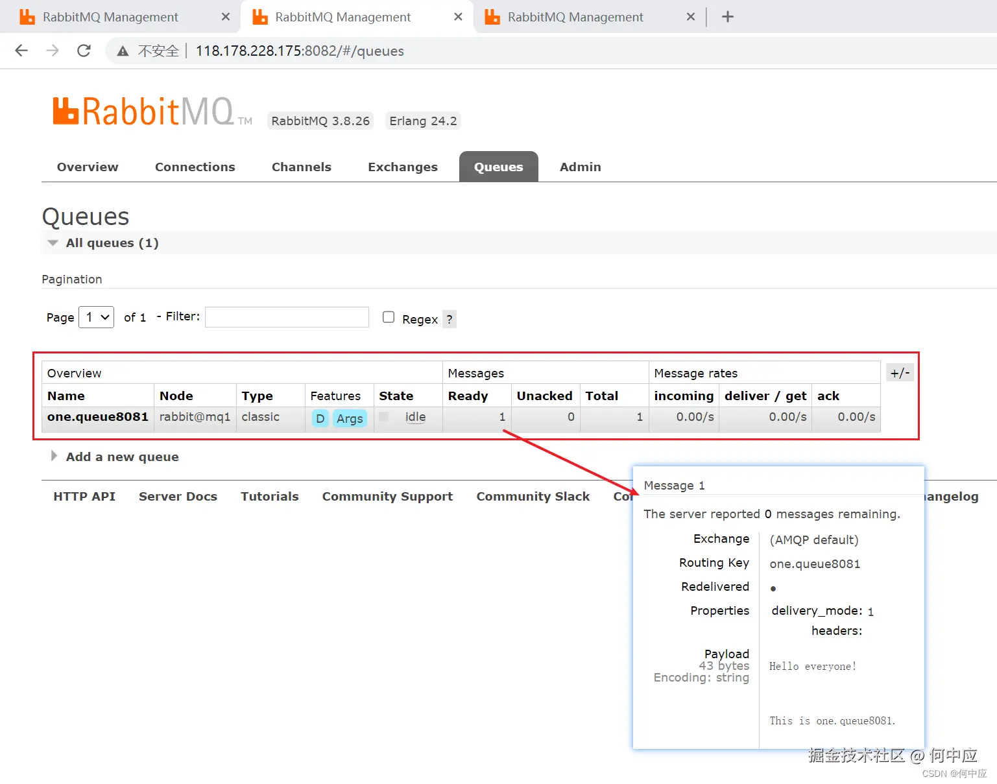Open the one.queue8081 queue link
The image size is (997, 784).
(x=98, y=417)
